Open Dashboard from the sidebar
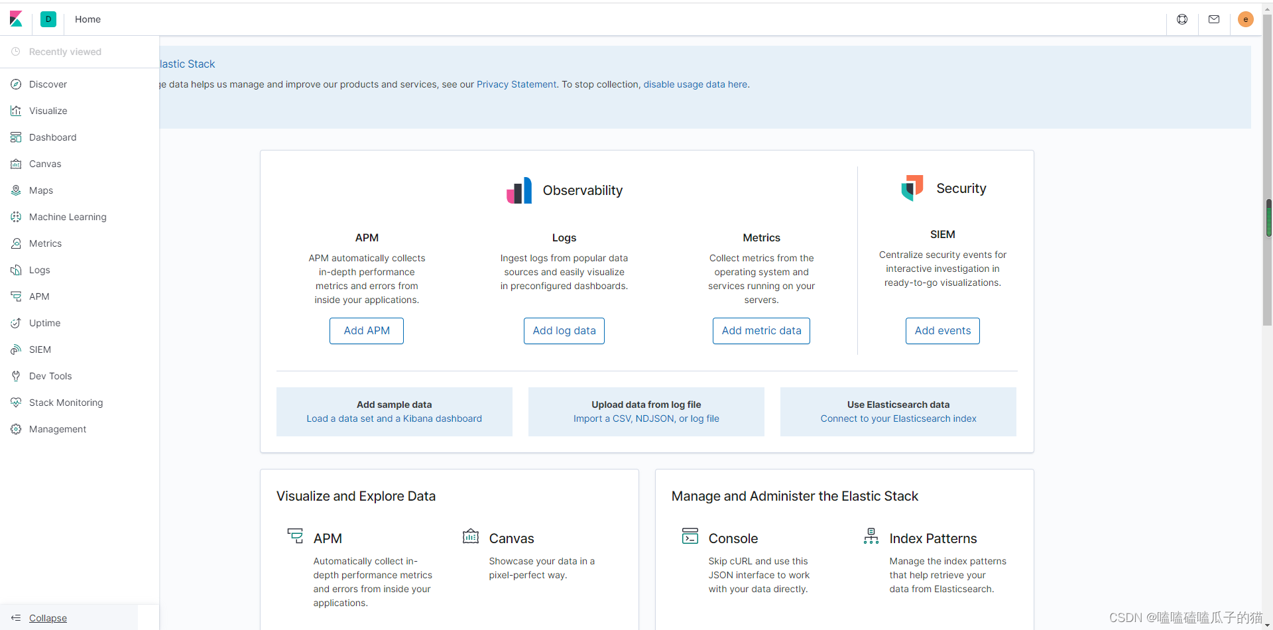Viewport: 1273px width, 630px height. pyautogui.click(x=52, y=137)
